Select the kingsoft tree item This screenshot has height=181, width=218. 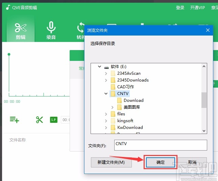tap(125, 121)
